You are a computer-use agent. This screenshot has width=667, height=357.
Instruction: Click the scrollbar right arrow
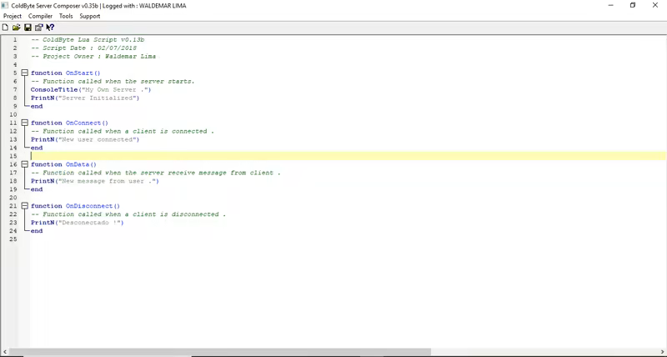point(662,352)
